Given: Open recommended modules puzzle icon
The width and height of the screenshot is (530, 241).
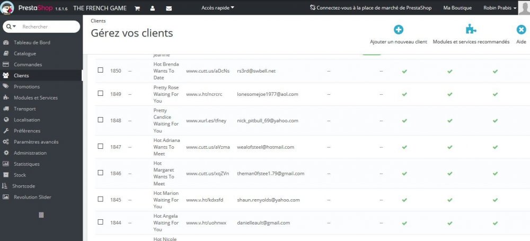Looking at the screenshot, I should (471, 30).
